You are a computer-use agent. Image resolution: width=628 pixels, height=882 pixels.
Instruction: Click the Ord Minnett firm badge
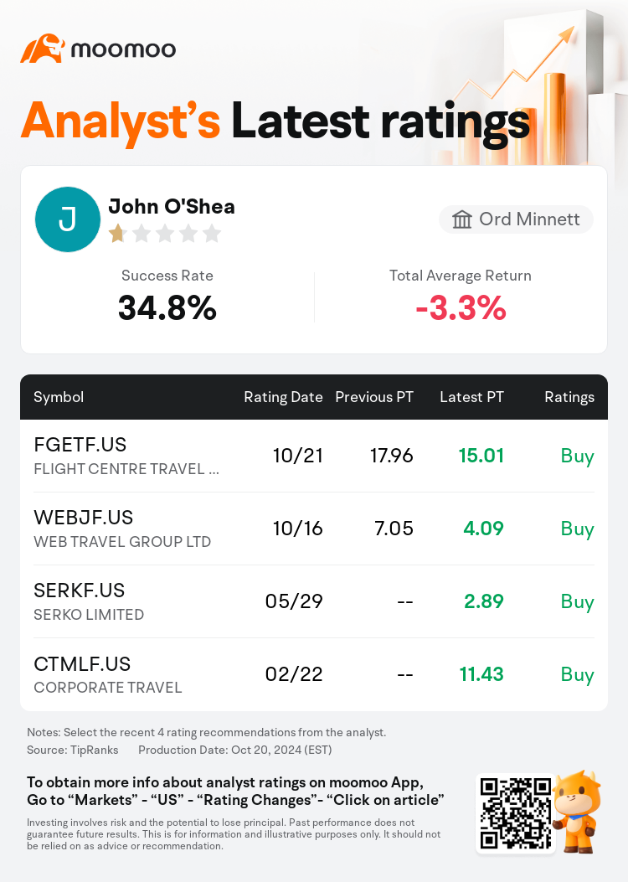(x=516, y=219)
